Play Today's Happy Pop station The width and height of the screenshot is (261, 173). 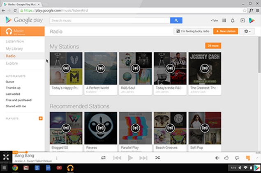pyautogui.click(x=66, y=68)
